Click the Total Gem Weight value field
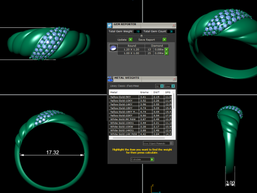Screen dimensions: 257x193 138,32
